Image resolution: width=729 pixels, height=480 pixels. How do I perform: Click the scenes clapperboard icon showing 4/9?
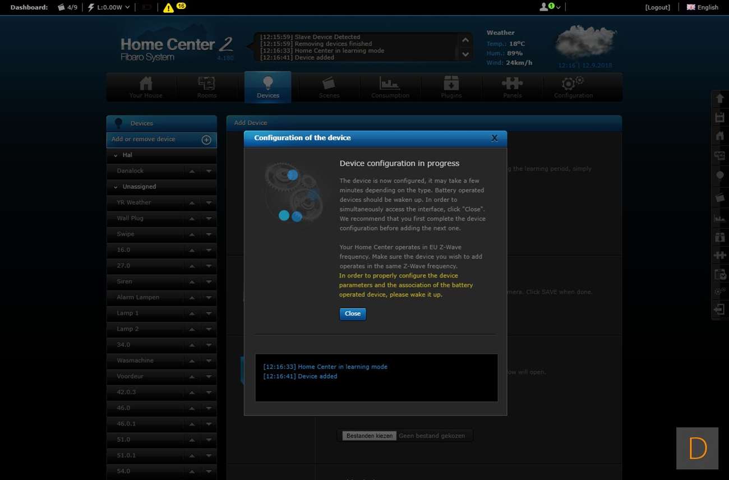tap(67, 7)
